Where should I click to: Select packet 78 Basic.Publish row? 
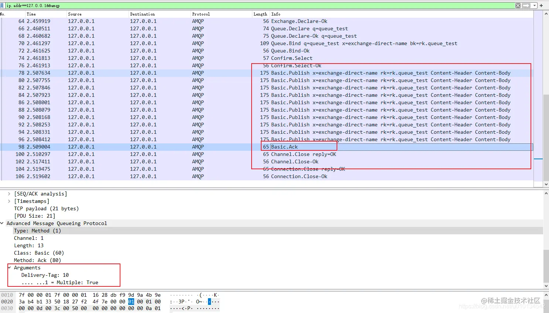click(x=267, y=73)
